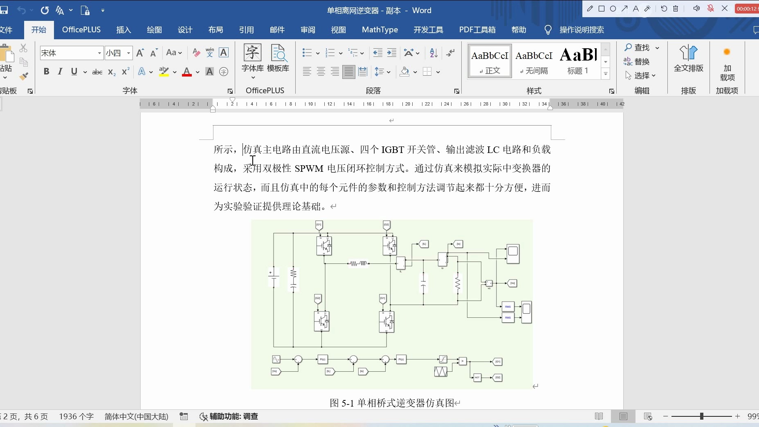Click the sort paragraphs icon
759x427 pixels.
pyautogui.click(x=433, y=53)
